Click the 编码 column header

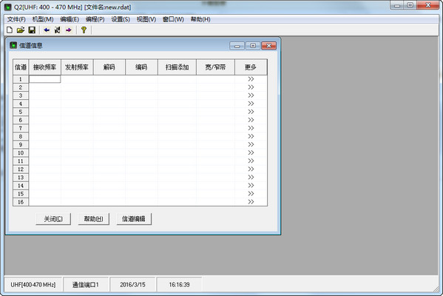click(x=141, y=67)
